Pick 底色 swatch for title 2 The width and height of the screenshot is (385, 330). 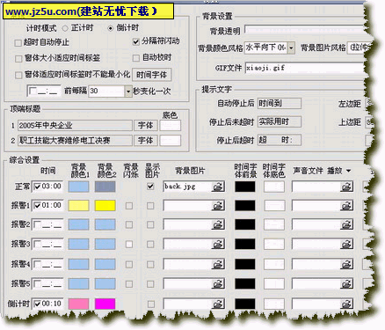171,141
